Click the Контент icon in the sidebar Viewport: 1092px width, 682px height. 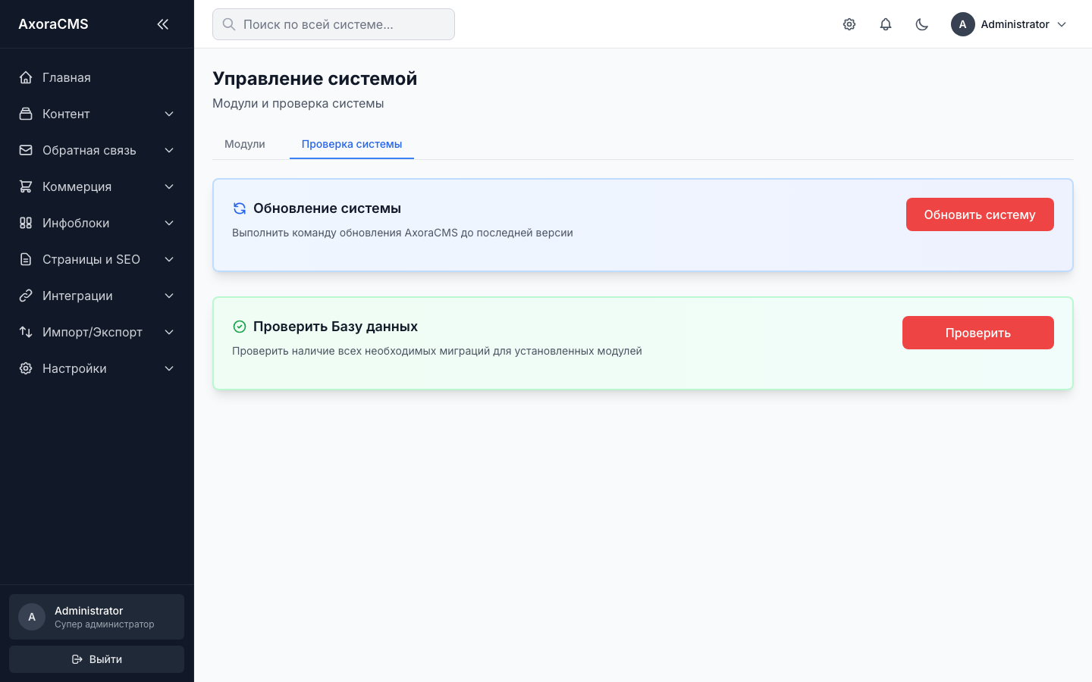26,114
